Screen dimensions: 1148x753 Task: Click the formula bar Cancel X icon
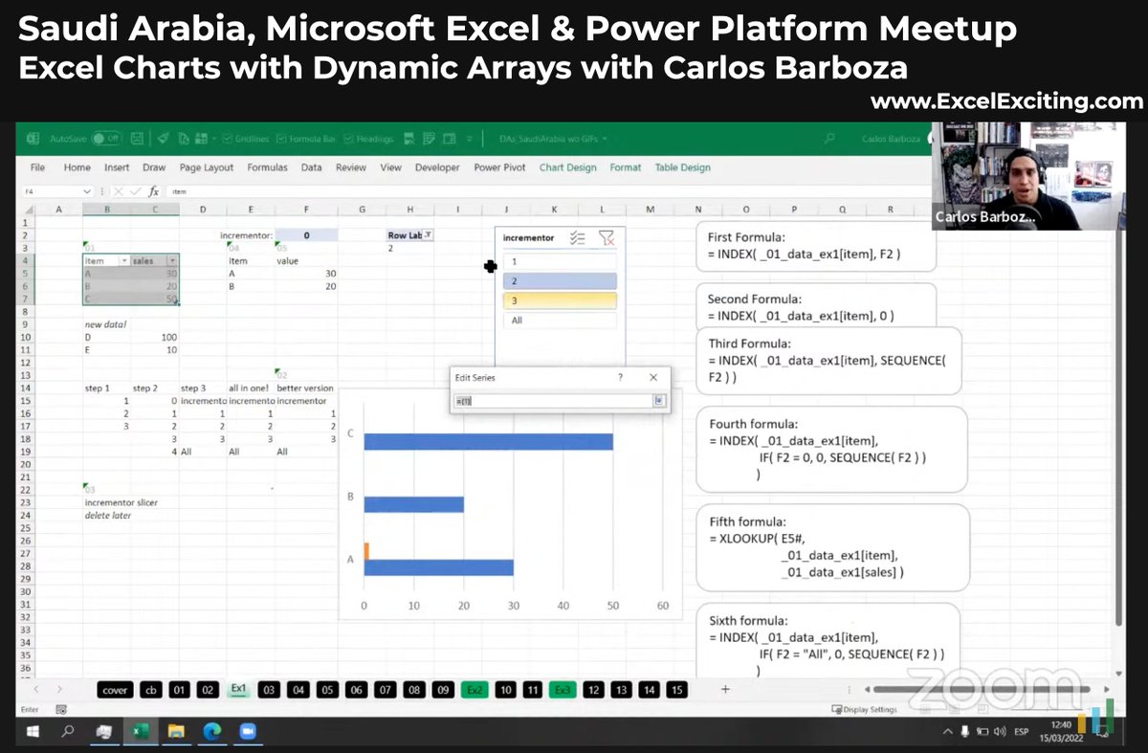(119, 191)
